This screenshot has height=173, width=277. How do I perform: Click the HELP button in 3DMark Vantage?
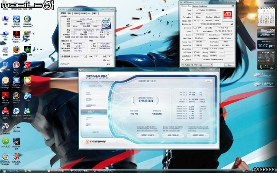[208, 81]
